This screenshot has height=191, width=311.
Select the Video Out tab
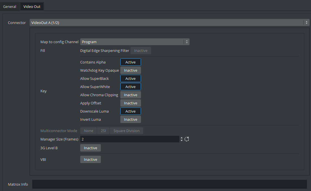click(32, 6)
